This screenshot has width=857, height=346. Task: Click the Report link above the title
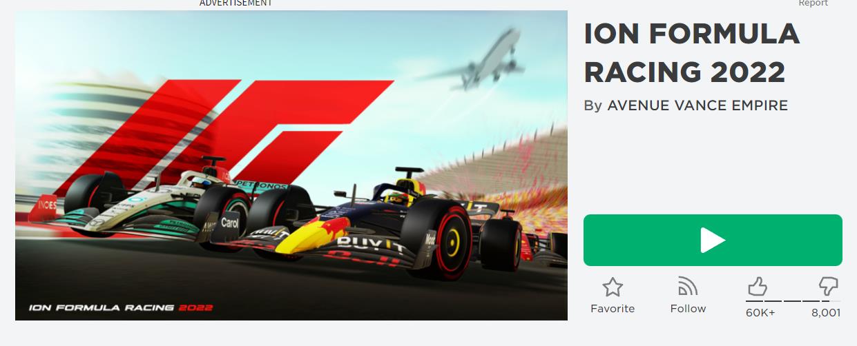[813, 3]
